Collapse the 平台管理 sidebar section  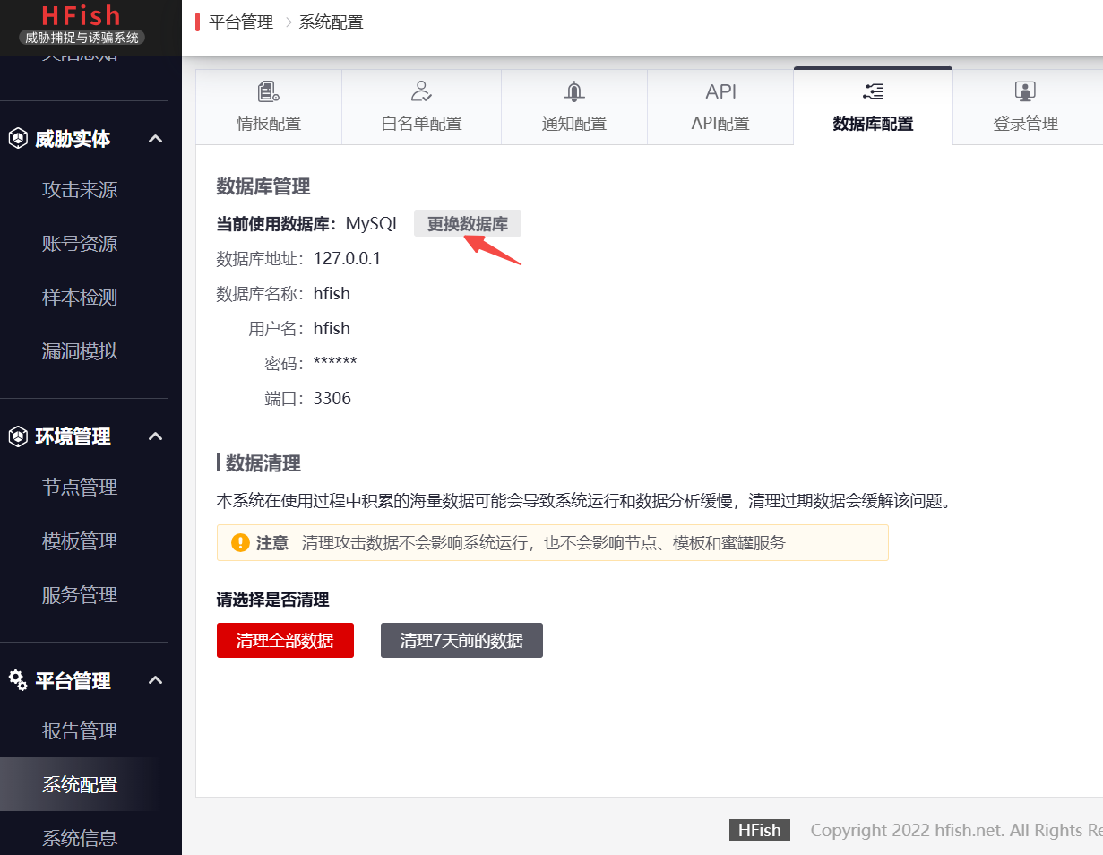coord(155,680)
